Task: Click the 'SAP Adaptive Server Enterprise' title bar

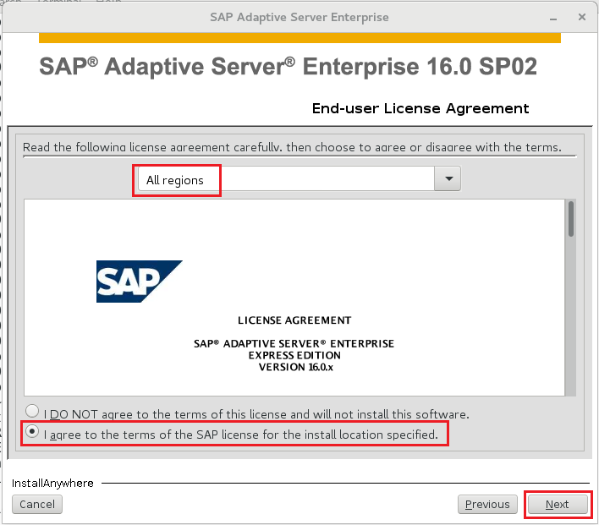Action: [x=299, y=18]
